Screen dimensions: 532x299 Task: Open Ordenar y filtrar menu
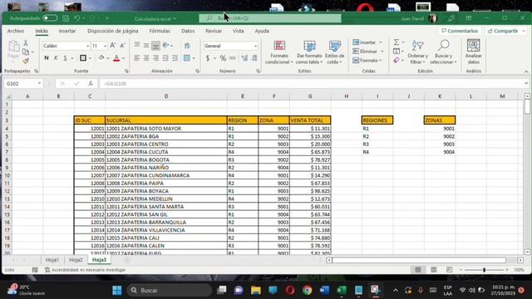(x=417, y=52)
